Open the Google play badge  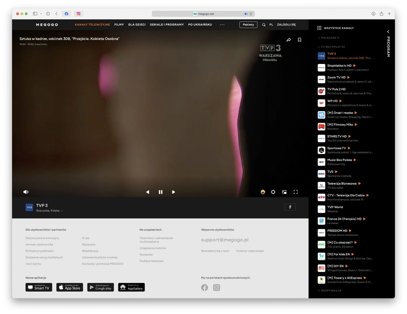[100, 287]
